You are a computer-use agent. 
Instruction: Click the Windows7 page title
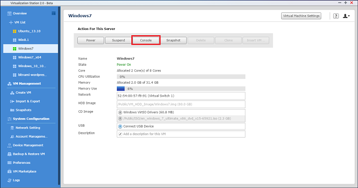[80, 16]
